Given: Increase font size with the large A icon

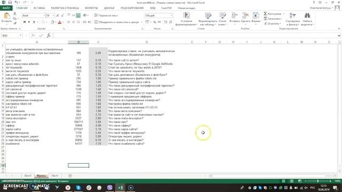Looking at the screenshot, I should tap(58, 15).
